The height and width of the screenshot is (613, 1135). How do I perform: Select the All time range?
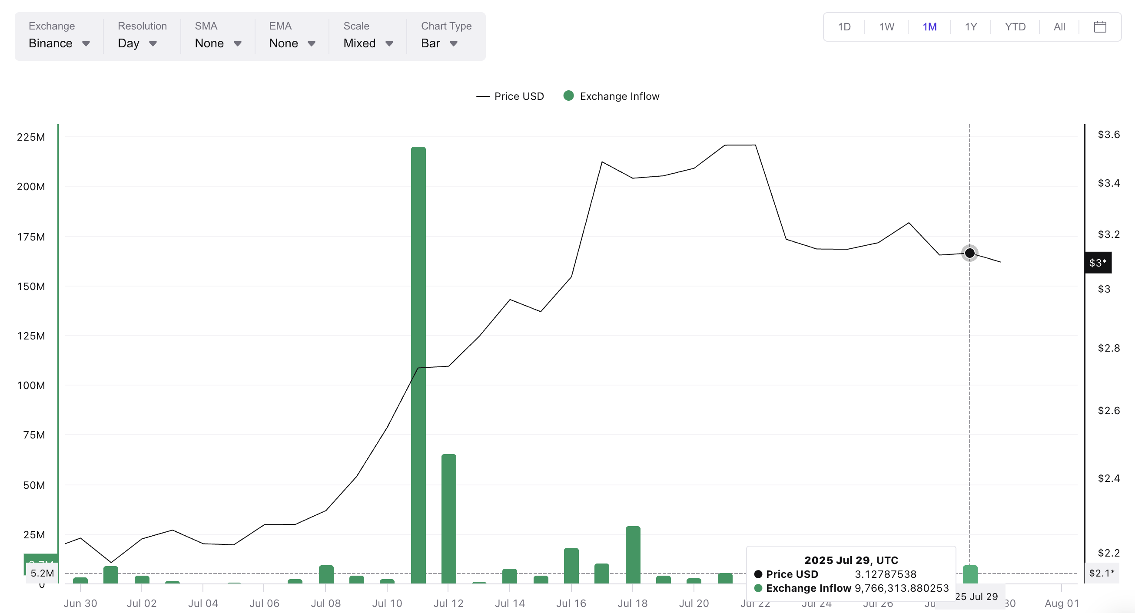1059,27
